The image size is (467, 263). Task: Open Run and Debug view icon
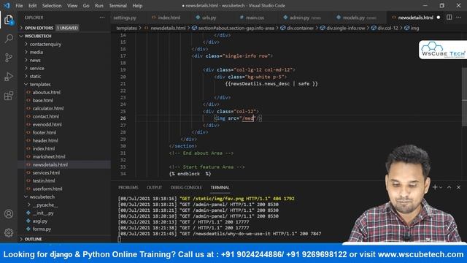pos(9,77)
